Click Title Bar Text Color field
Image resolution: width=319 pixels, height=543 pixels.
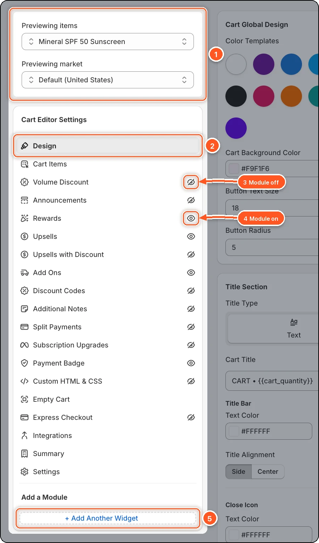tap(269, 431)
